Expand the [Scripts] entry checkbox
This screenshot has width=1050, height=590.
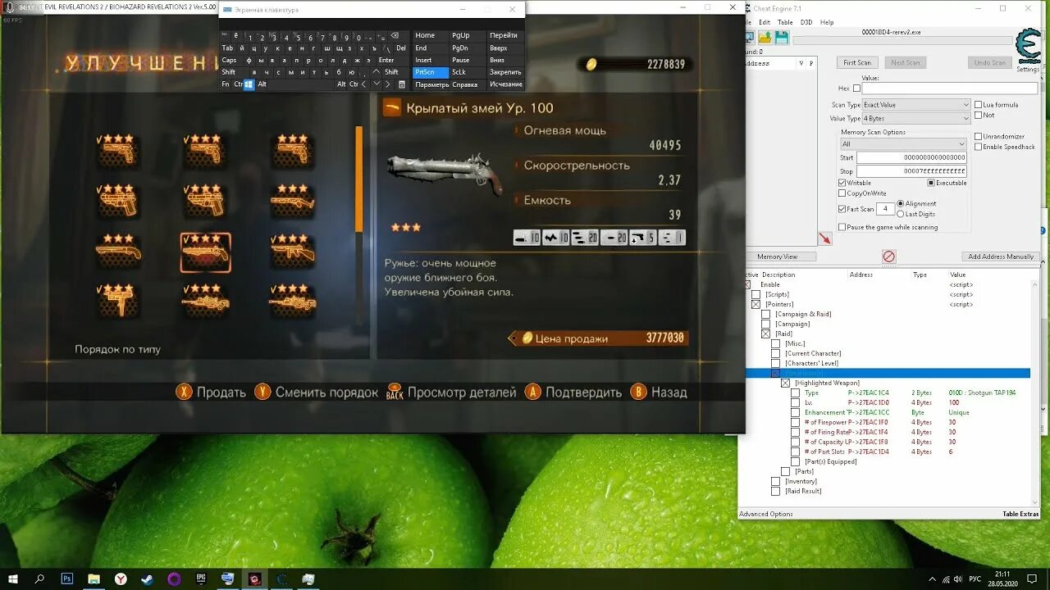756,294
